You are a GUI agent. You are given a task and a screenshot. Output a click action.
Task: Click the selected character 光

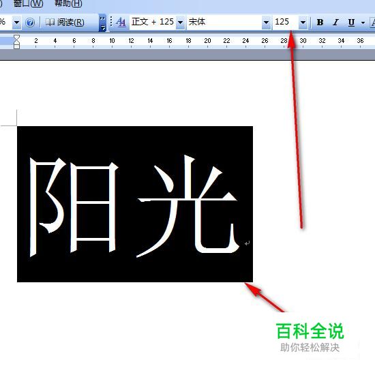188,206
